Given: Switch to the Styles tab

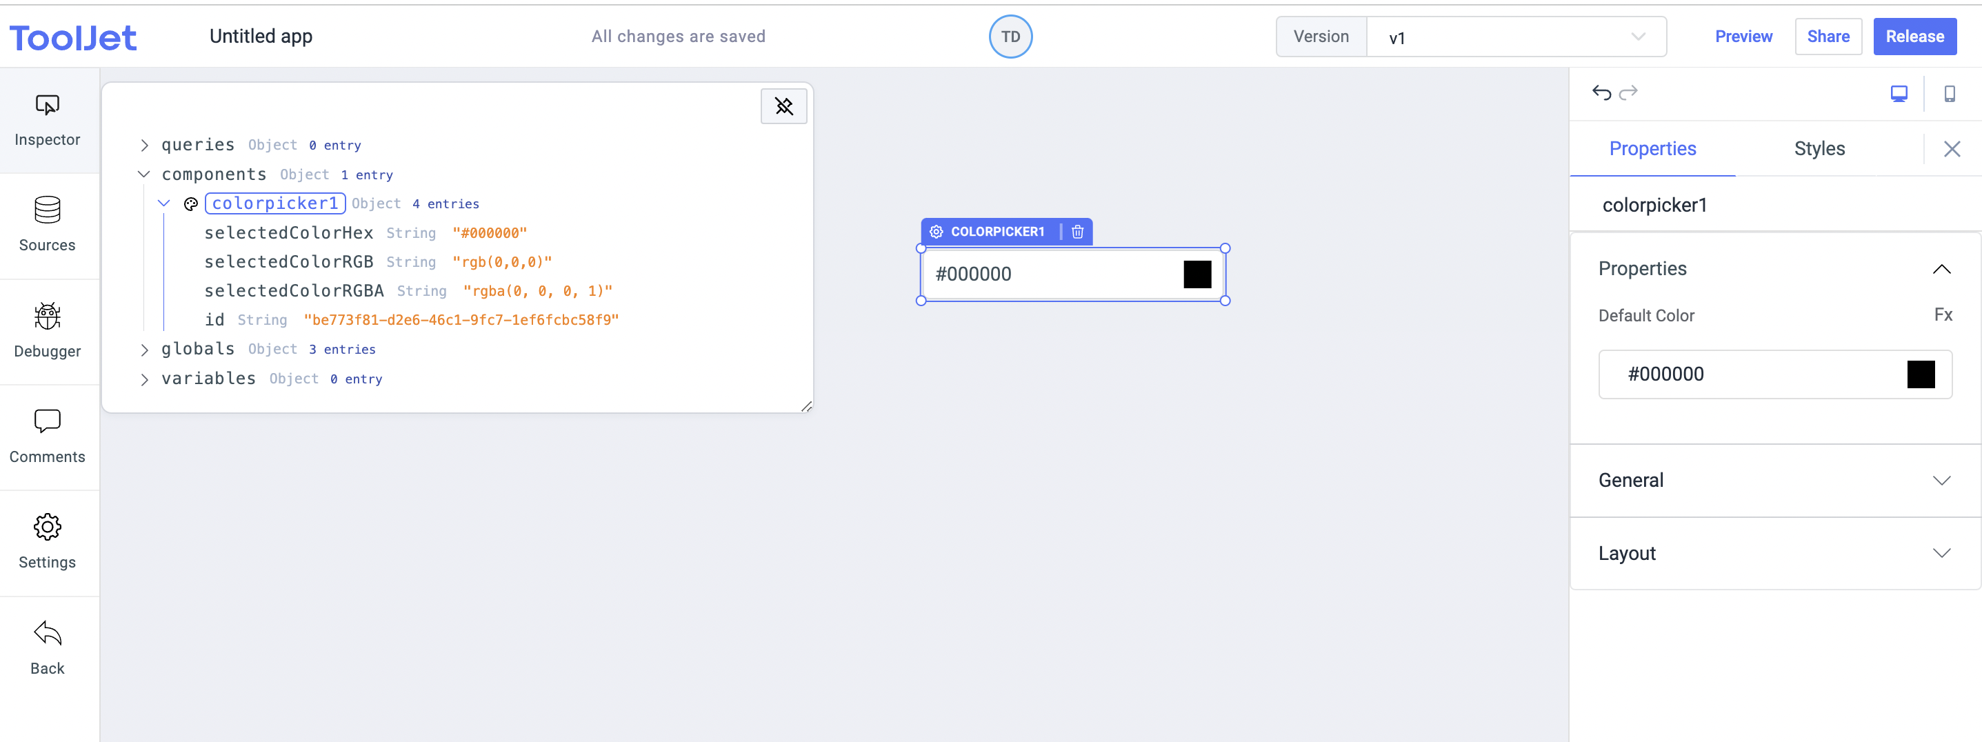Looking at the screenshot, I should coord(1819,148).
